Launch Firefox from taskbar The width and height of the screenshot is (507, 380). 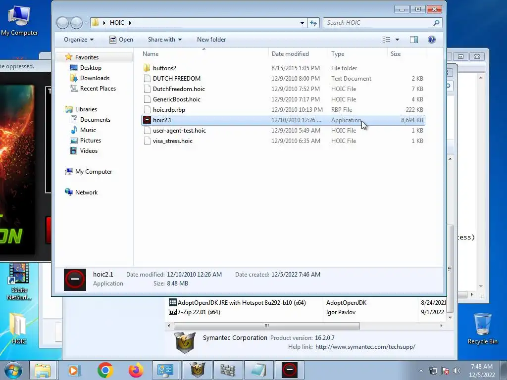[136, 370]
